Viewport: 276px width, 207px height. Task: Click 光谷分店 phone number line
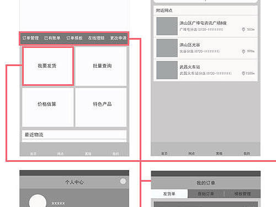(x=199, y=51)
